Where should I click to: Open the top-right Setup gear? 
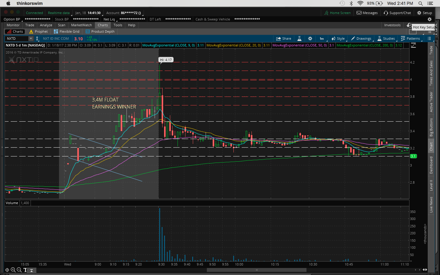[x=424, y=13]
